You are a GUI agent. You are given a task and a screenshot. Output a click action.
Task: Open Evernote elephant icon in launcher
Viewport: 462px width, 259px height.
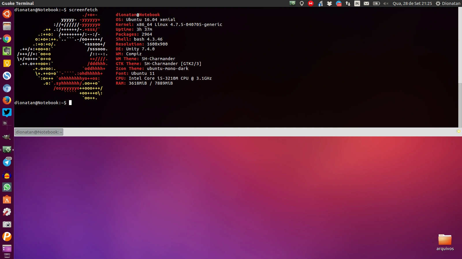[7, 51]
